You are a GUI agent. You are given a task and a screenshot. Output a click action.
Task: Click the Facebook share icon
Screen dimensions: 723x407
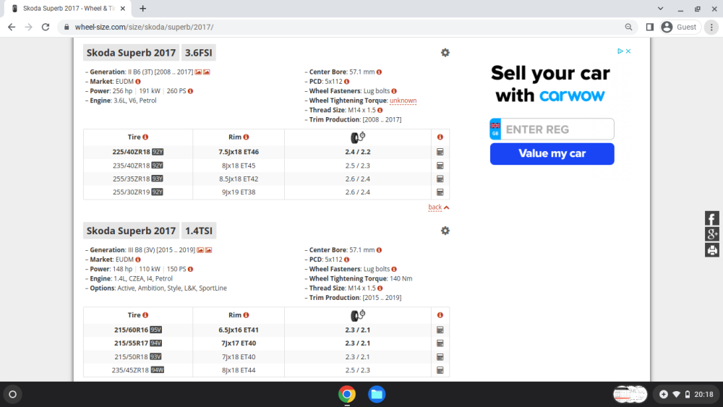[712, 218]
